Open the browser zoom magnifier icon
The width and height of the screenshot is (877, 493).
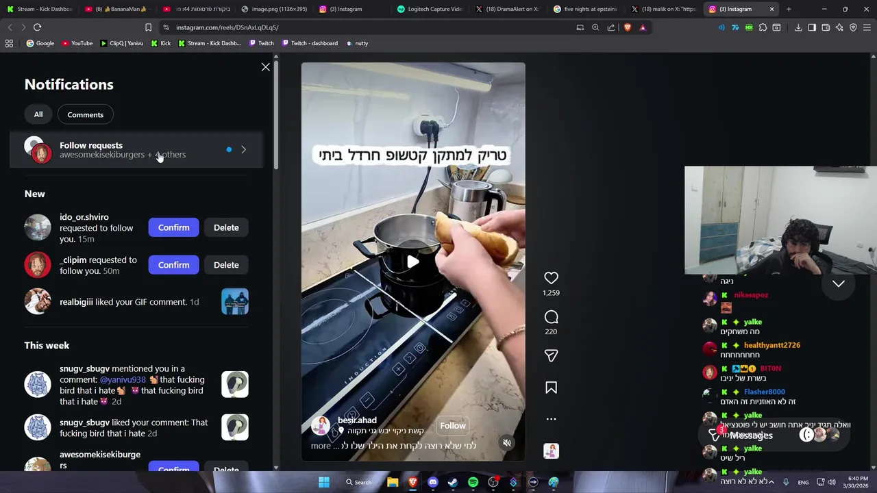point(595,27)
